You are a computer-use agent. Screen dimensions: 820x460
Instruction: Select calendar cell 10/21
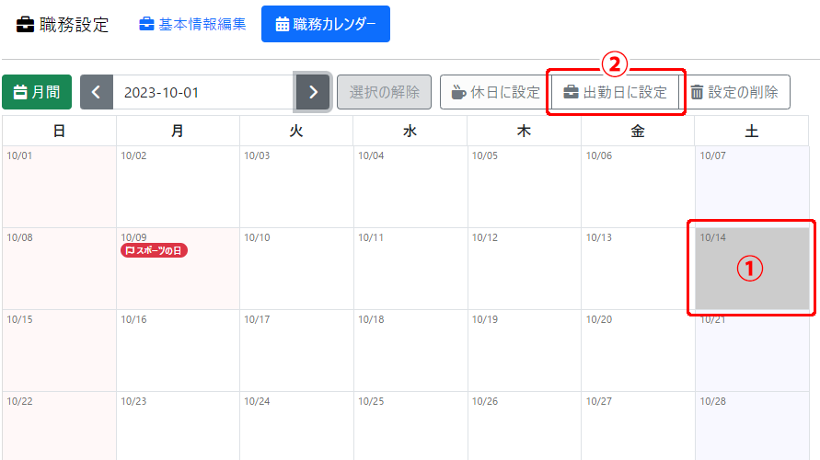(752, 351)
